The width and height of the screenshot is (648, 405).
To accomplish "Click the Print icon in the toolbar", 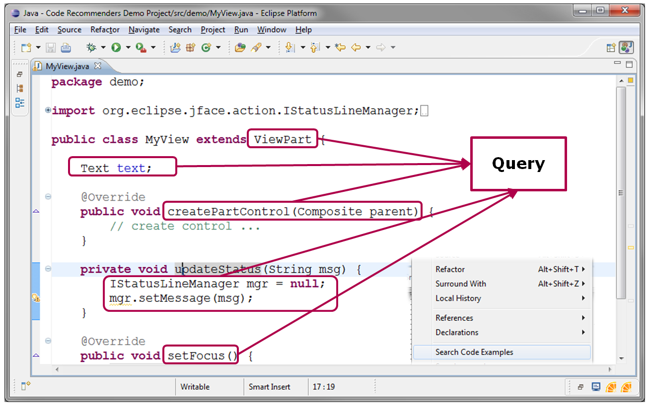I will pyautogui.click(x=65, y=47).
